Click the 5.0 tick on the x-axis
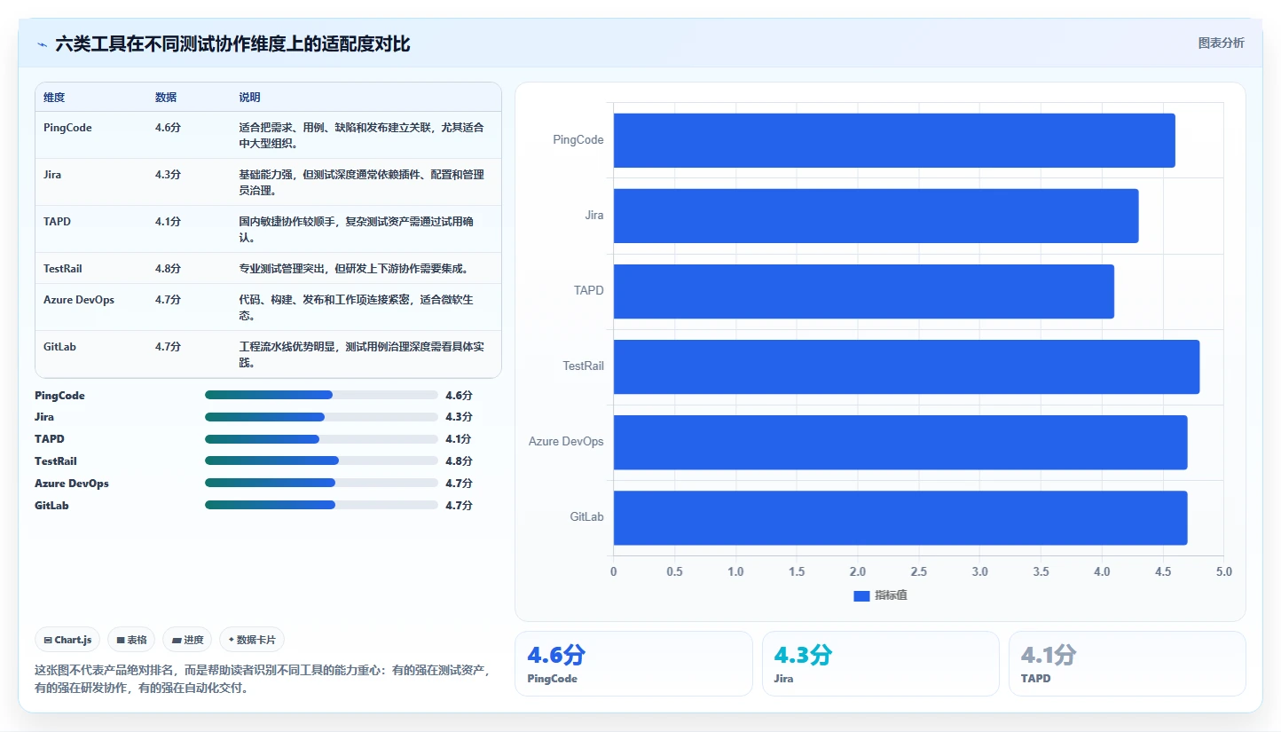 [x=1224, y=572]
